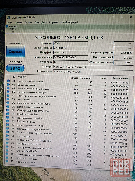Click the Атрибут column header
Image resolution: width=135 pixels, height=181 pixels.
(22, 77)
